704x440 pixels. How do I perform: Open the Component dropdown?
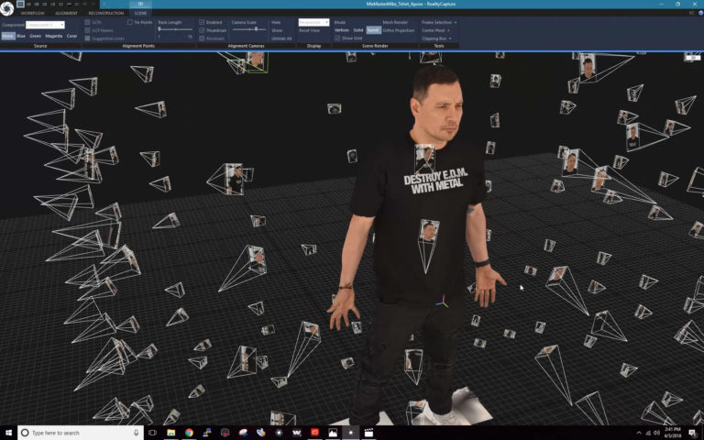45,25
